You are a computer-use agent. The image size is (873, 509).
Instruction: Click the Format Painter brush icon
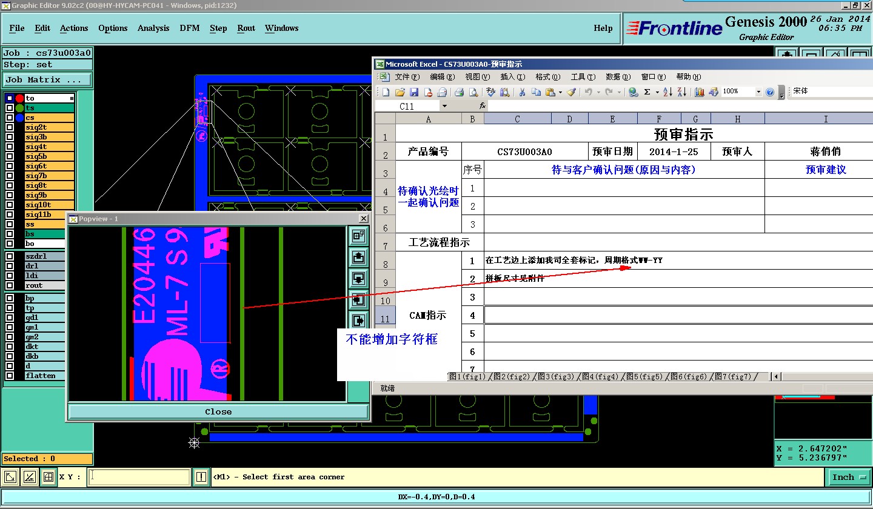click(x=570, y=92)
